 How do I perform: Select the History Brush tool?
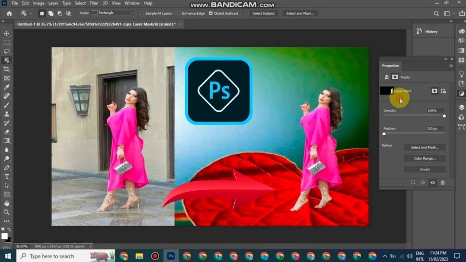click(x=7, y=123)
